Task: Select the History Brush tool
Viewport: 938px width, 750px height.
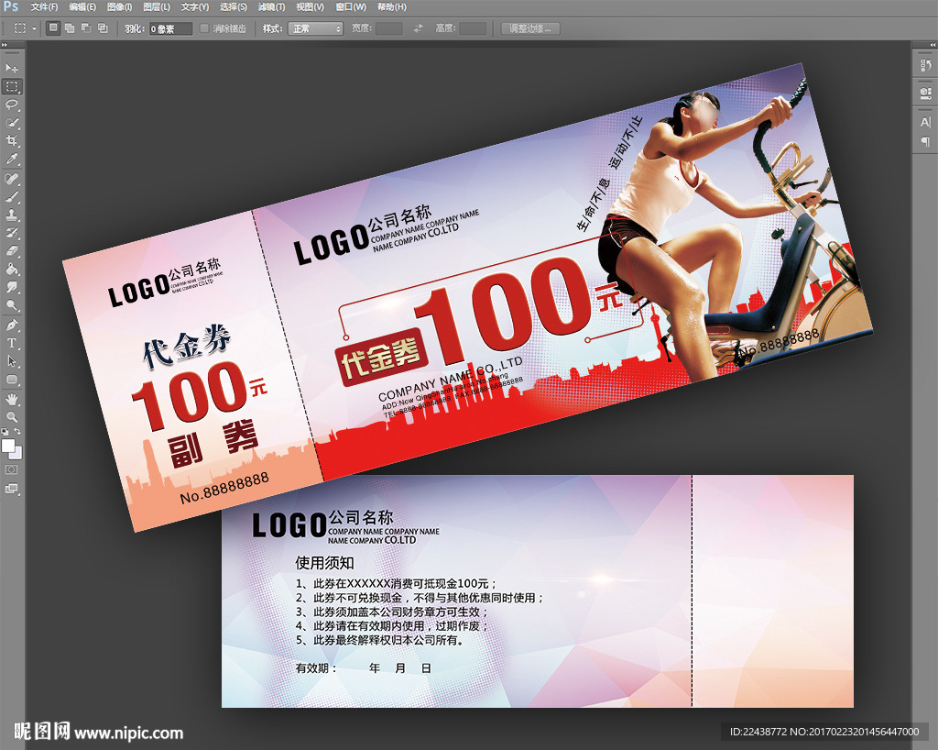Action: pos(11,233)
